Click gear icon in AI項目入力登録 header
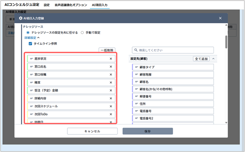This screenshot has width=245, height=152. 21,18
